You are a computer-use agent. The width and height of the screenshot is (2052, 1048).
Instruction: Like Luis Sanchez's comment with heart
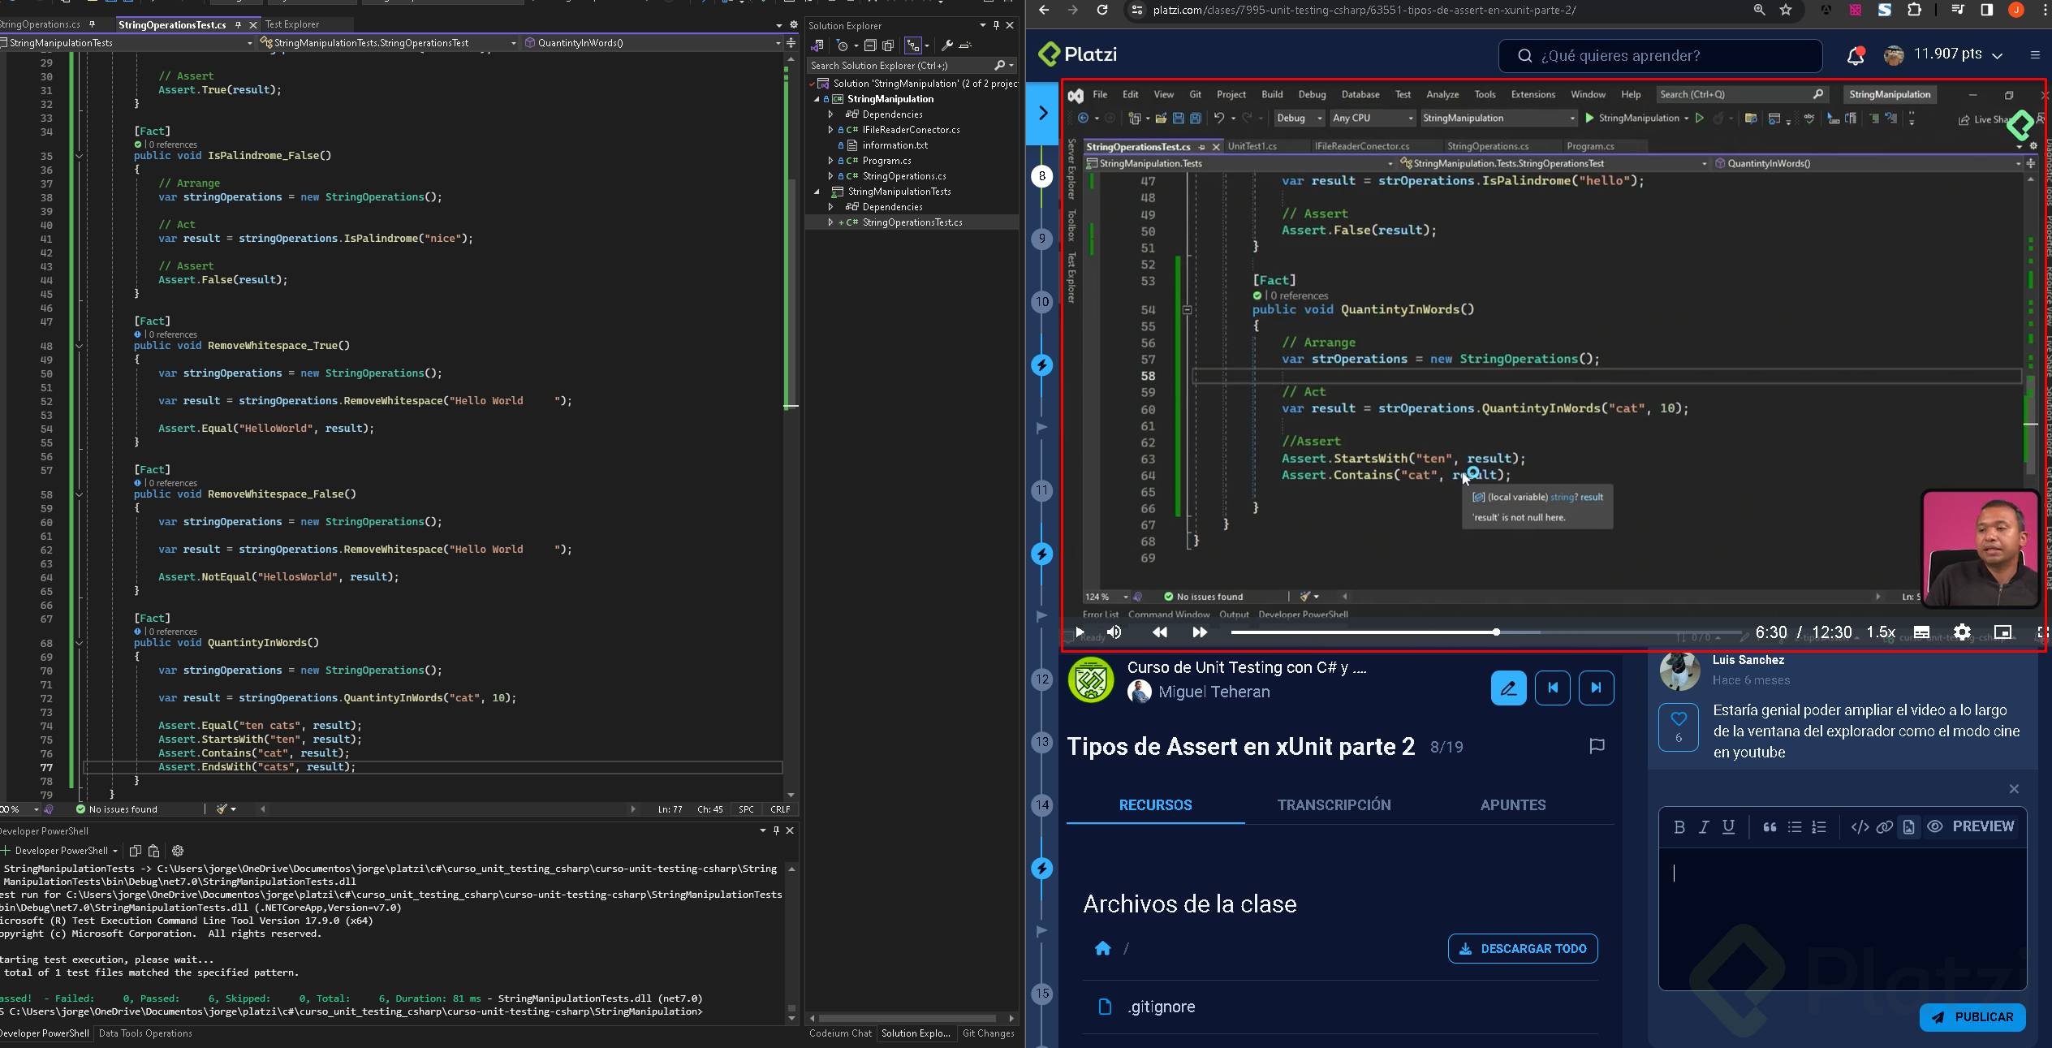pos(1679,719)
